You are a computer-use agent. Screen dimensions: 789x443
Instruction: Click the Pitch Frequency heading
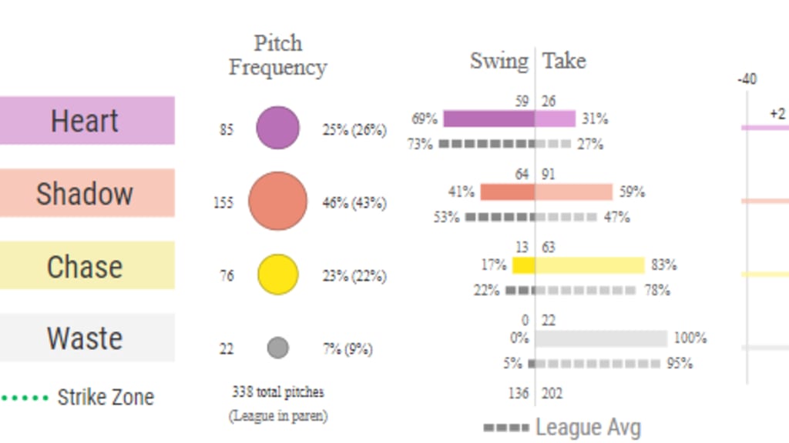tap(277, 55)
